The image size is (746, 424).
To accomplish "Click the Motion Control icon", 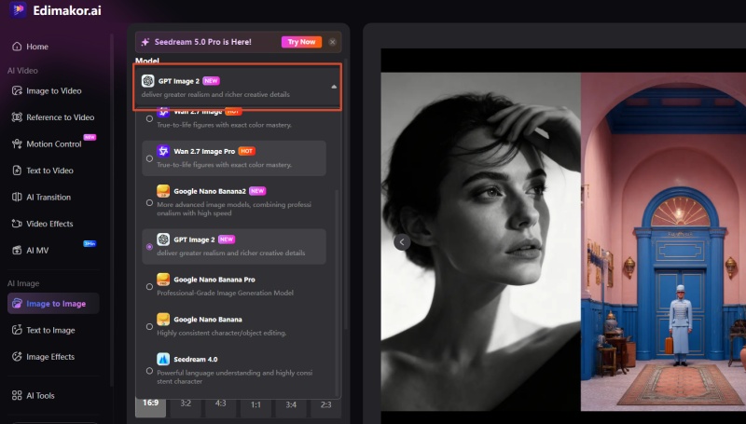I will click(x=17, y=144).
